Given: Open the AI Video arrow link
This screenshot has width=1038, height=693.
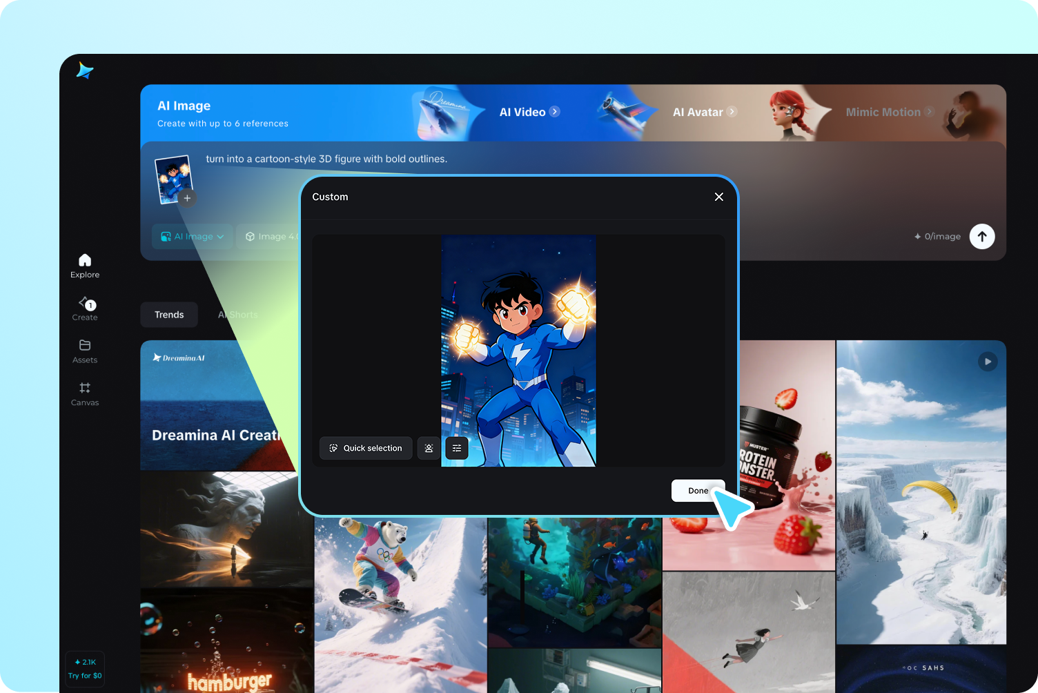Looking at the screenshot, I should 554,112.
